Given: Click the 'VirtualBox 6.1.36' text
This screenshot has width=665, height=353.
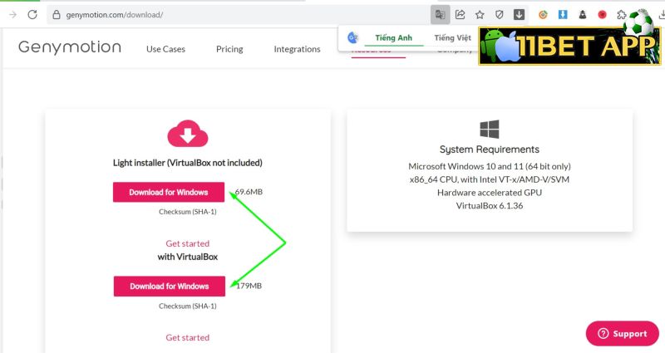Looking at the screenshot, I should tap(490, 205).
